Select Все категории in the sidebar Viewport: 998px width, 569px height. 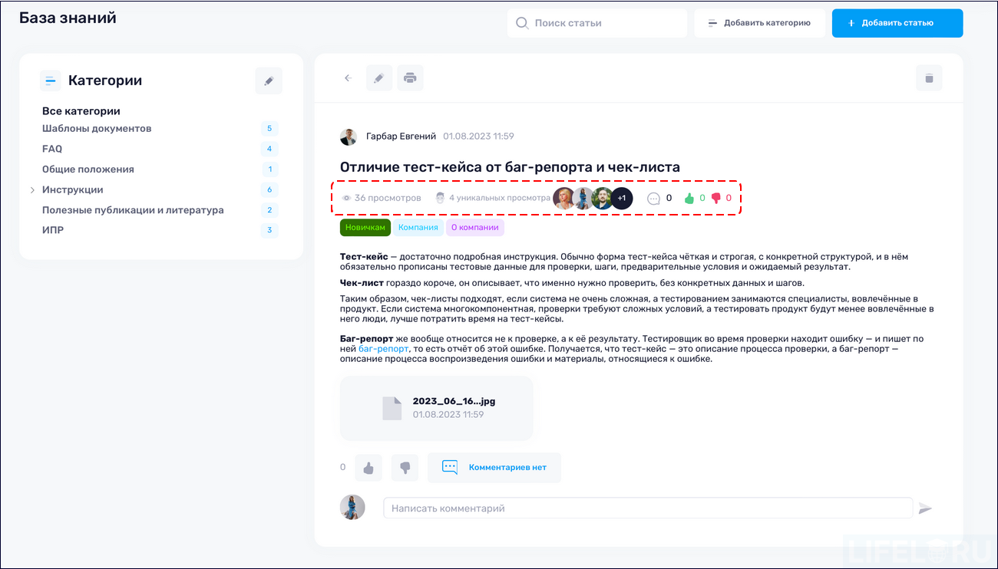click(x=81, y=111)
